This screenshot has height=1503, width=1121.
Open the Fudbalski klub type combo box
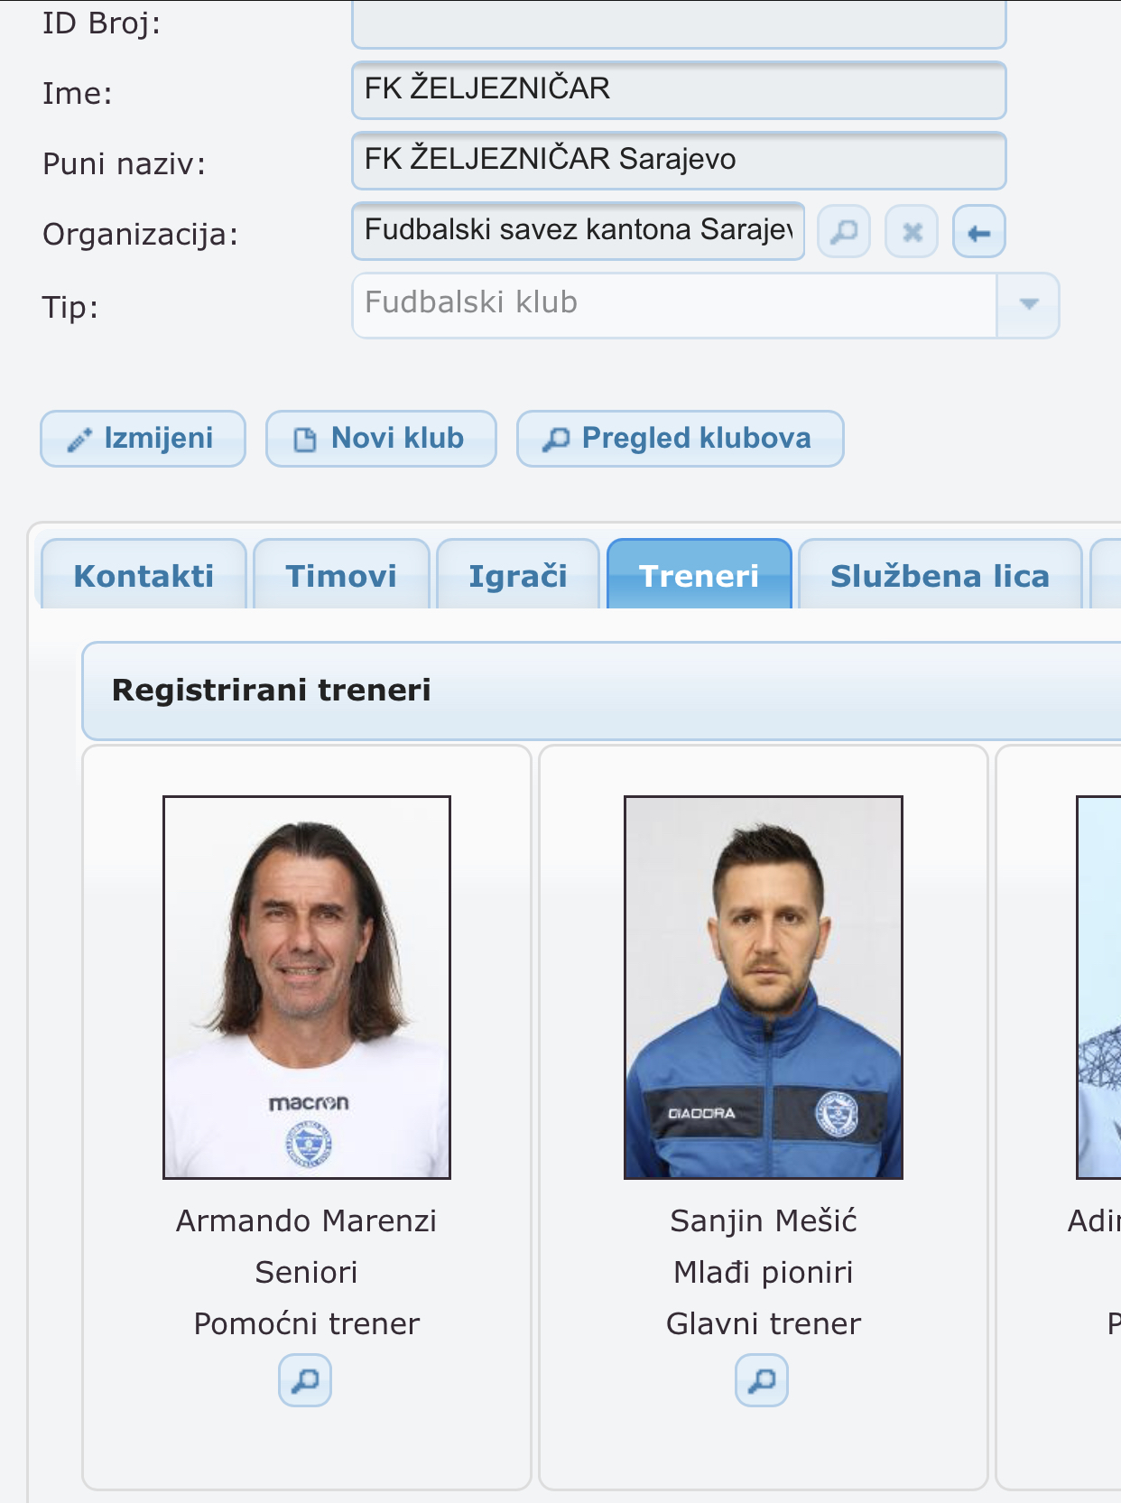tap(705, 305)
